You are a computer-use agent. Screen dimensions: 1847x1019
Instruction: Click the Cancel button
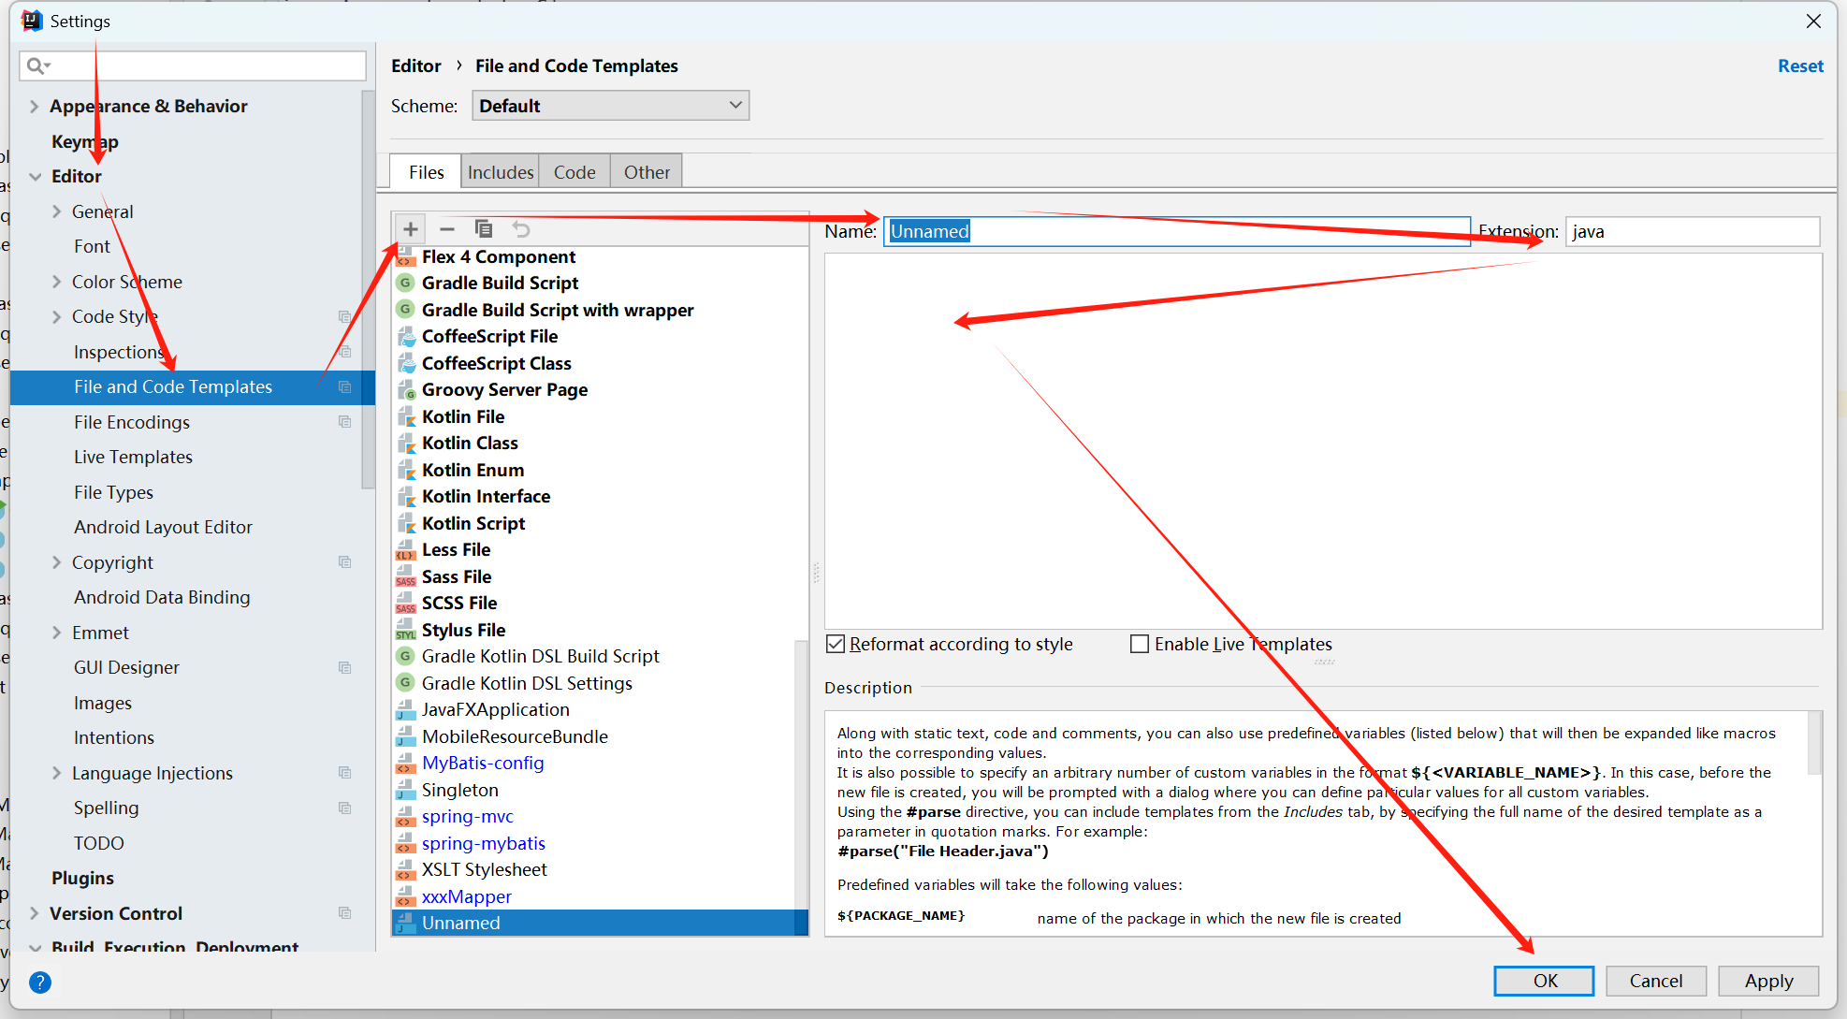(1656, 981)
